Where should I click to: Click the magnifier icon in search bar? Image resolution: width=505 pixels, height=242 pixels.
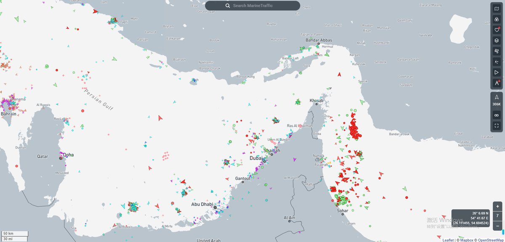pos(228,5)
